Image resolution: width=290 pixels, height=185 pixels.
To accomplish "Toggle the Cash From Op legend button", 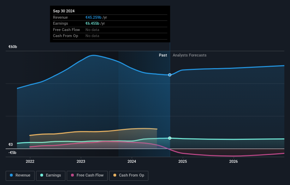I will 129,175.
